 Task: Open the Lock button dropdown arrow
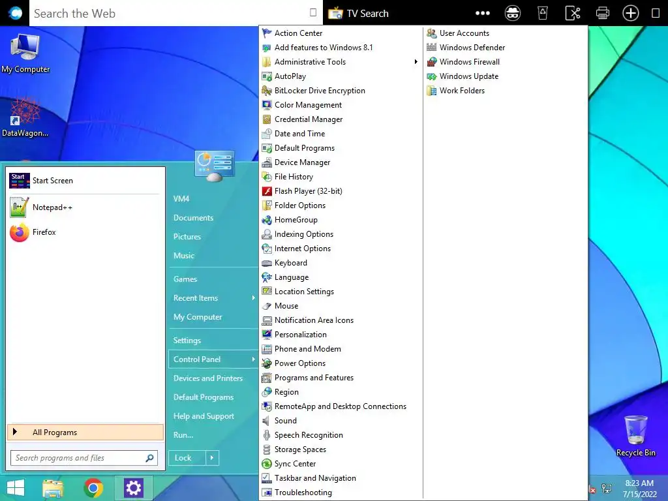pos(212,458)
